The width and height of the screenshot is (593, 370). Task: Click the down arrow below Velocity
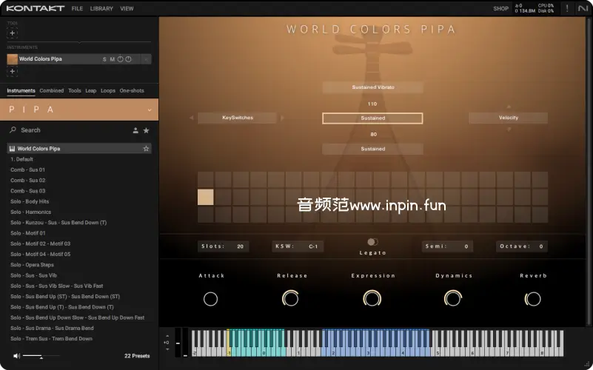tap(509, 129)
